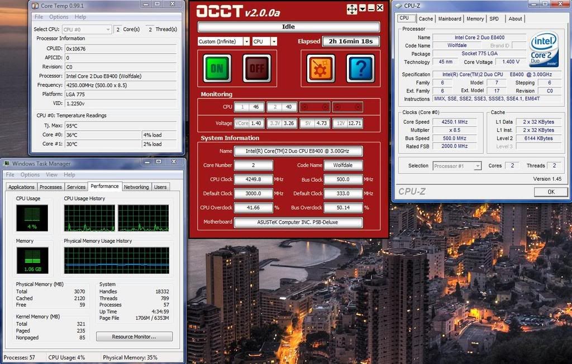Click the disabled fourth CPU monitoring slot in OCCT
The image size is (572, 364).
click(347, 107)
